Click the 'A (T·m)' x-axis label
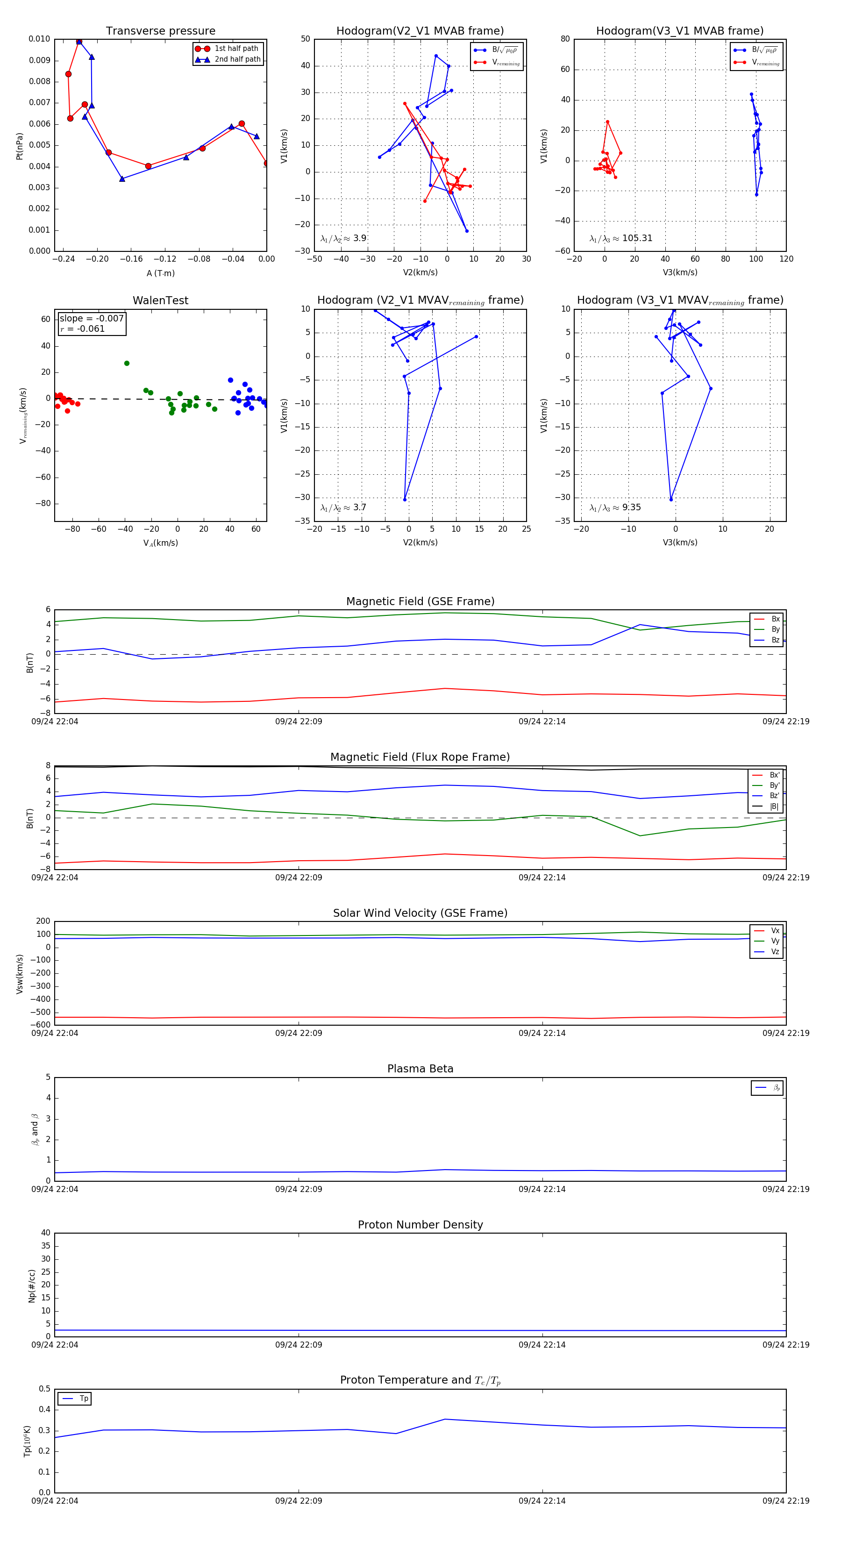This screenshot has height=1542, width=841. 160,273
